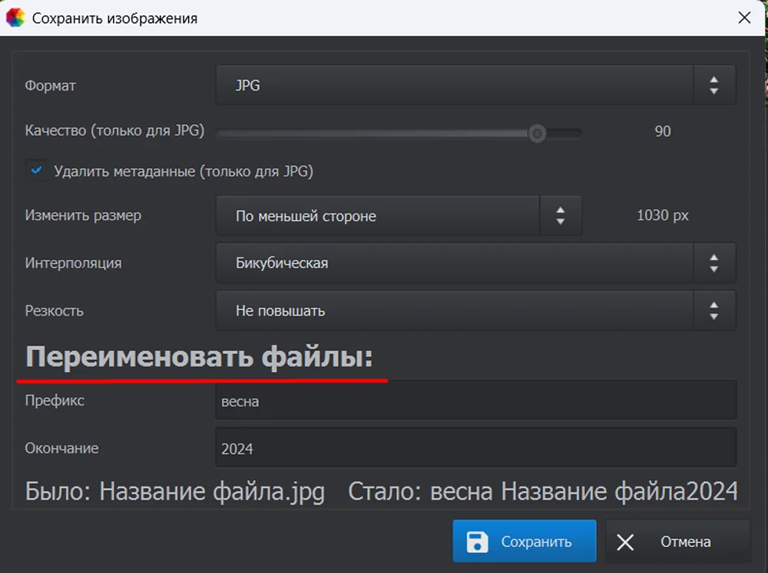Viewport: 768px width, 573px height.
Task: Click the Формат label
Action: [x=51, y=86]
